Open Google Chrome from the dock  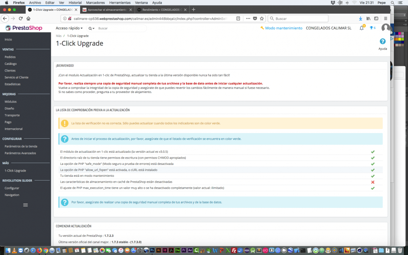[x=46, y=250]
